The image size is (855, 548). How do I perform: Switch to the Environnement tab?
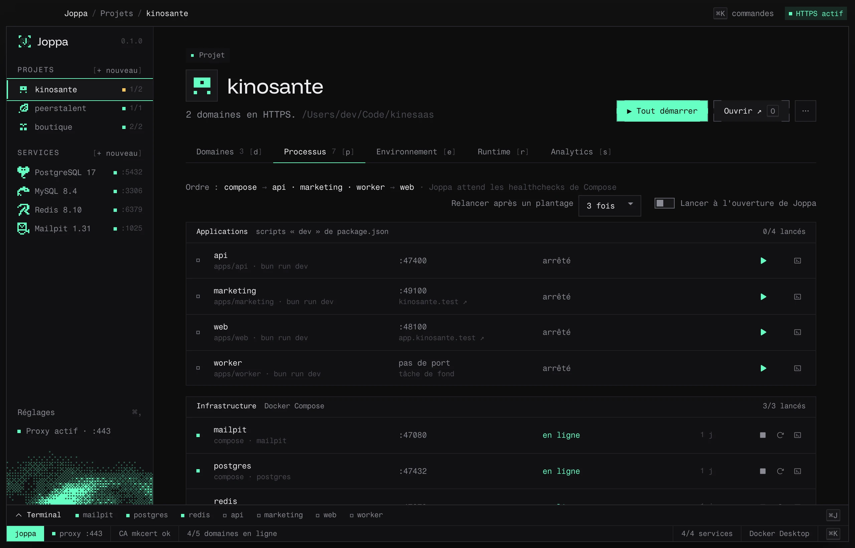pos(416,152)
